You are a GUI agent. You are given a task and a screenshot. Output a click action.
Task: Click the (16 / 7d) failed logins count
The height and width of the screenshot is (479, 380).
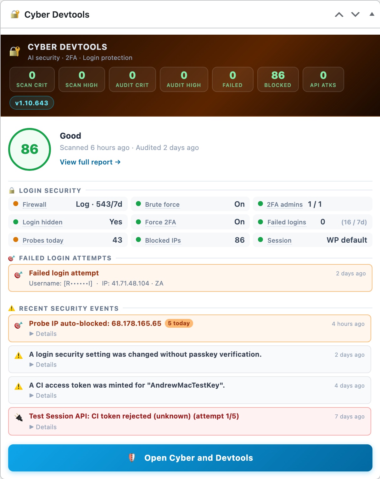[x=354, y=222]
